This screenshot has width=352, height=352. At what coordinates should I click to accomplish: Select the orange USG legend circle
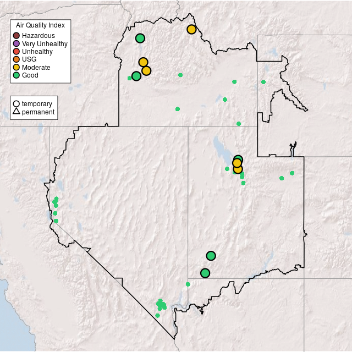[16, 59]
